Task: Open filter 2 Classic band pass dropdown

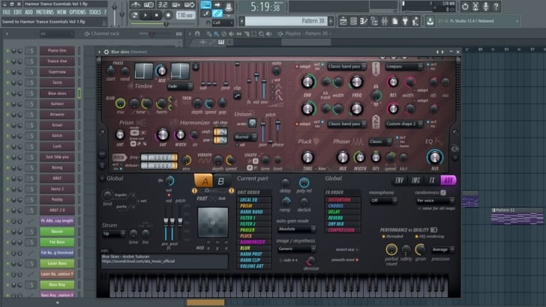Action: pos(346,124)
